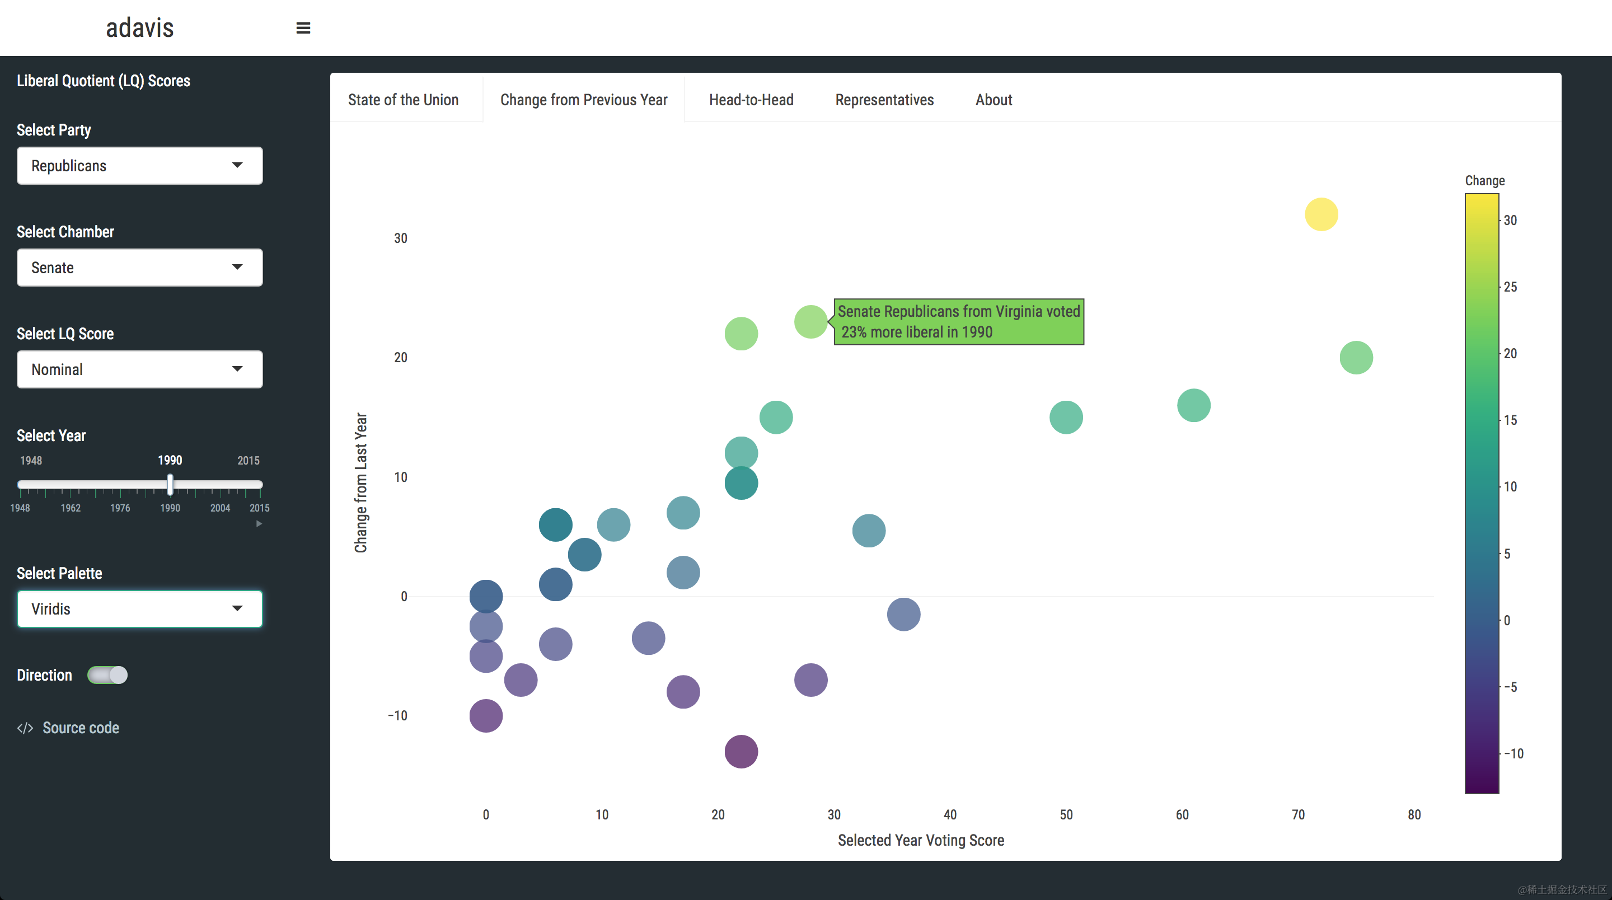This screenshot has height=900, width=1612.
Task: Click the slider play animation arrow
Action: [x=259, y=523]
